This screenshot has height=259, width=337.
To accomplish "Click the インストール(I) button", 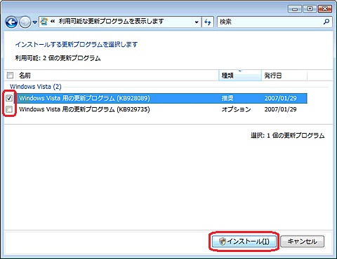I will coord(244,241).
